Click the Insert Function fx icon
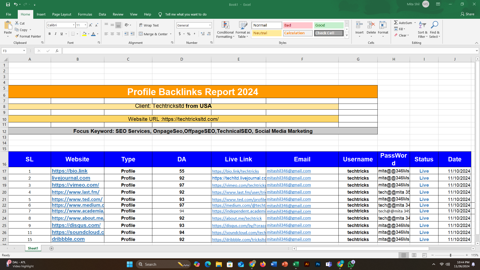480x270 pixels. pyautogui.click(x=57, y=51)
